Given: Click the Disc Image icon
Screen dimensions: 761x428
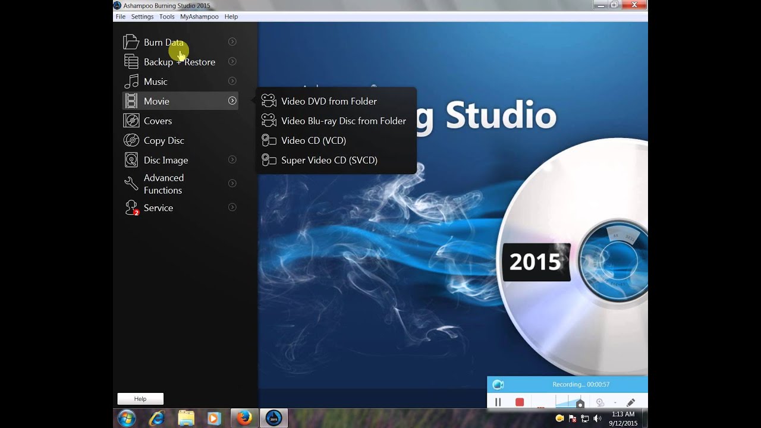Looking at the screenshot, I should [131, 160].
